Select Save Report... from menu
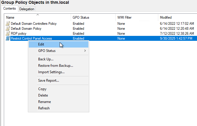 click(x=48, y=80)
